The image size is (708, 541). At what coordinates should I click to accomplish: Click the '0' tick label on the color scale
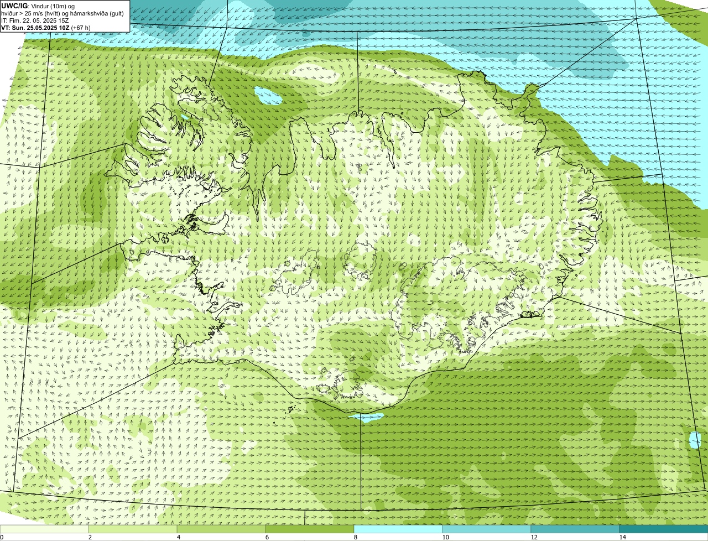point(2,537)
